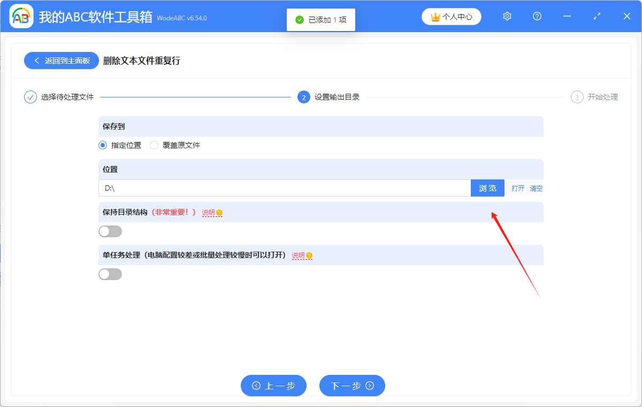Click the fullscreen arrow icon

(597, 16)
